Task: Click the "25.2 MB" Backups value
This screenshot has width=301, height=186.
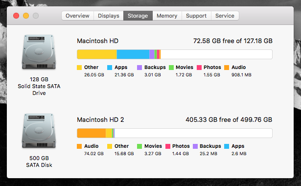Action: [208, 154]
